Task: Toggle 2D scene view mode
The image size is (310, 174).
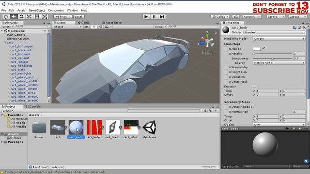Action: pos(86,27)
